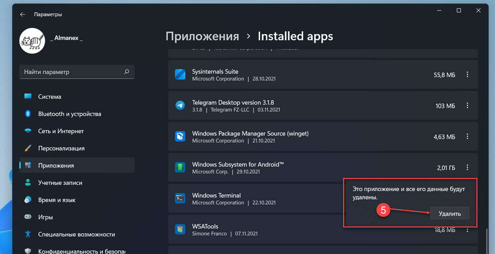
Task: Click the Система monitor icon
Action: pos(28,96)
